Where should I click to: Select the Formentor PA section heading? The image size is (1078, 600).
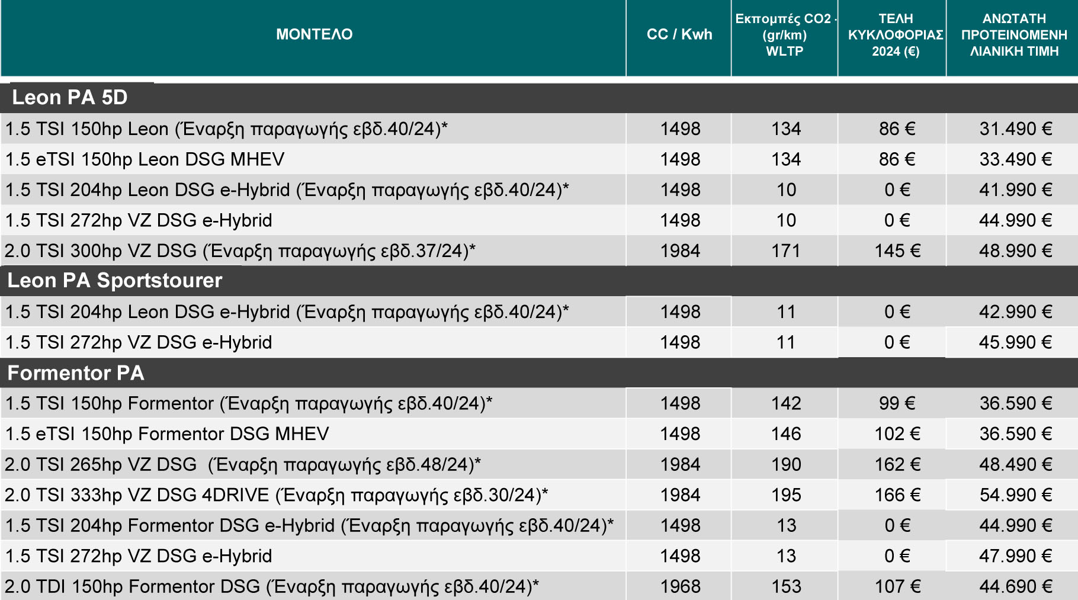pyautogui.click(x=76, y=373)
